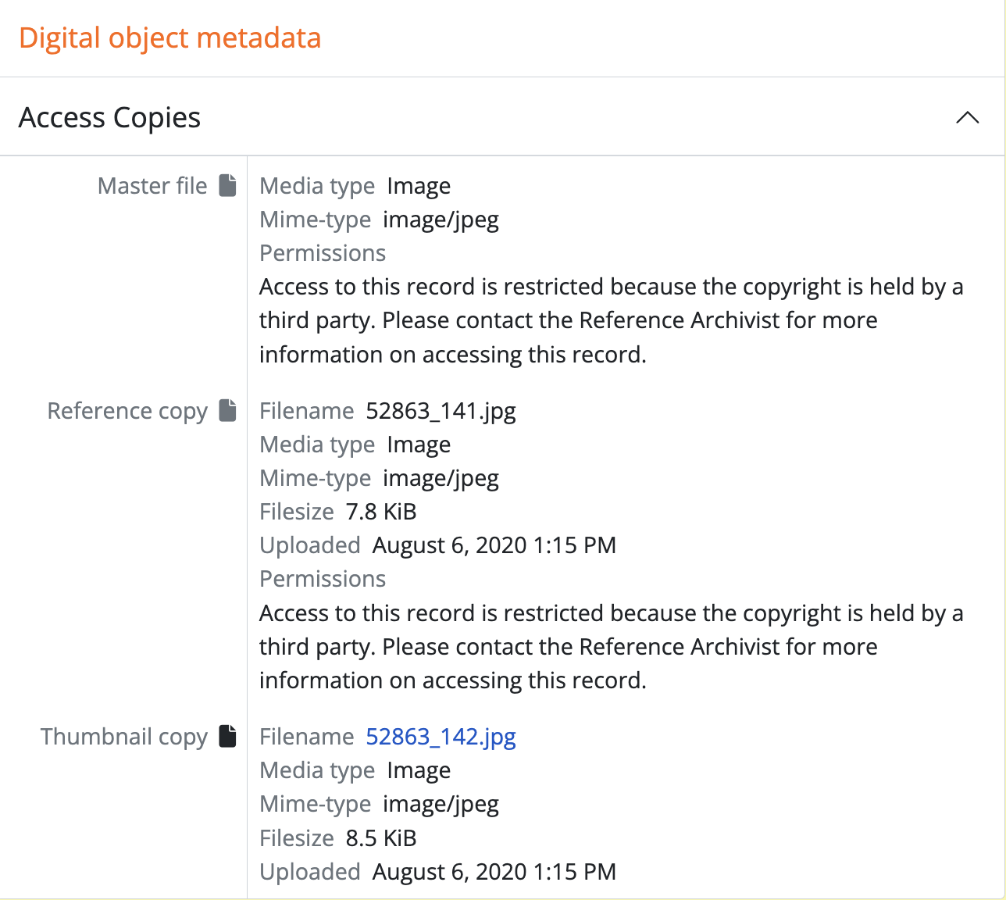Image resolution: width=1006 pixels, height=900 pixels.
Task: Click the Master file Permissions label
Action: [323, 253]
